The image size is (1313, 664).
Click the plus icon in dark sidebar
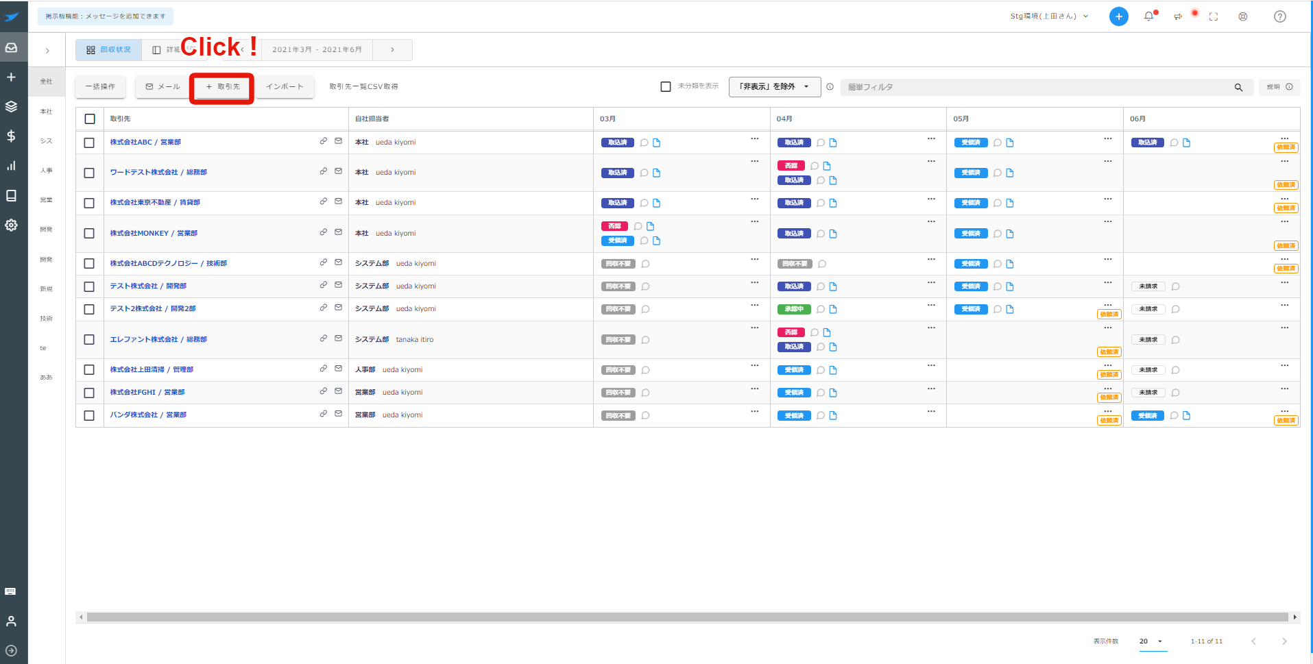point(11,77)
